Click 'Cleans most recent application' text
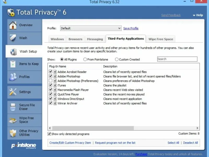 point(123,99)
